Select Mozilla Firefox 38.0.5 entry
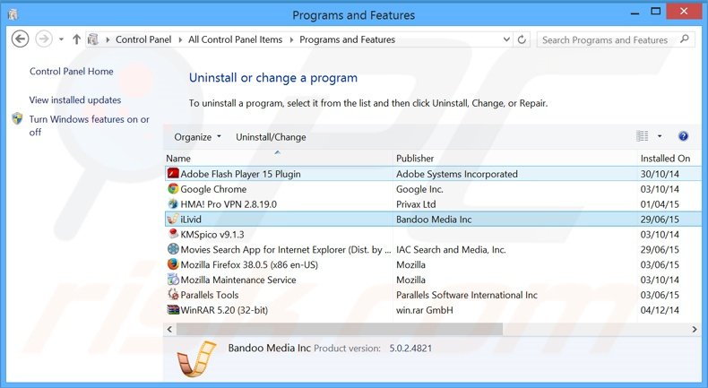 (433, 264)
